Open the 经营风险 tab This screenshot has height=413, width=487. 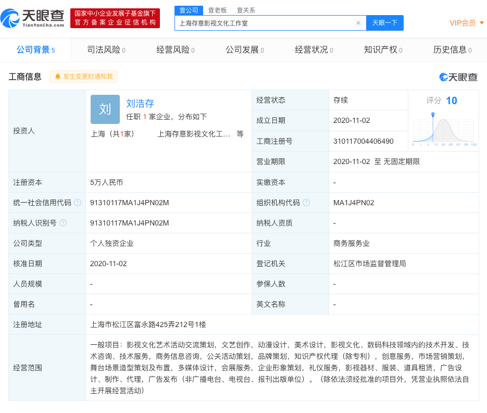coord(176,50)
